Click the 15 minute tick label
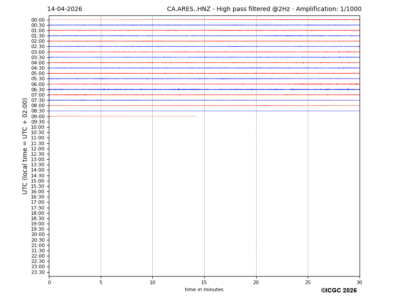Screen dimensions: 408x307 click(x=204, y=283)
